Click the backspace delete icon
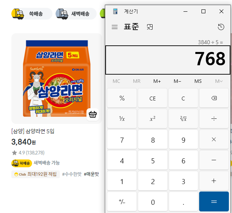 tap(214, 98)
